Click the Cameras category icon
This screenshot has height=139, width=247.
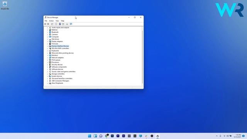50,34
